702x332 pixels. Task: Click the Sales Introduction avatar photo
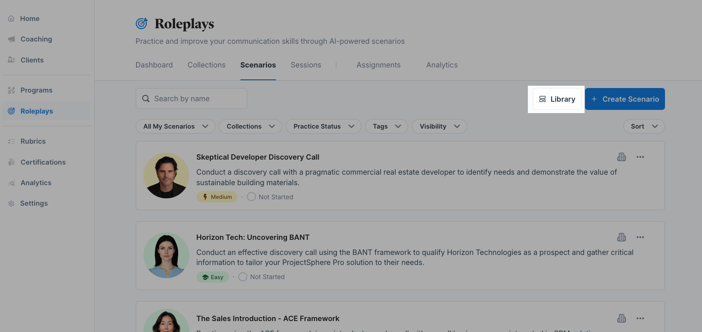coord(166,321)
